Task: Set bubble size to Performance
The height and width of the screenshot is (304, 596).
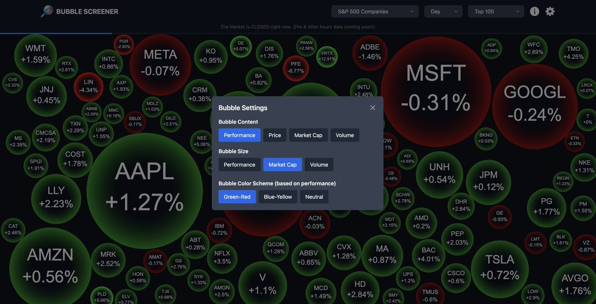Action: pos(239,165)
